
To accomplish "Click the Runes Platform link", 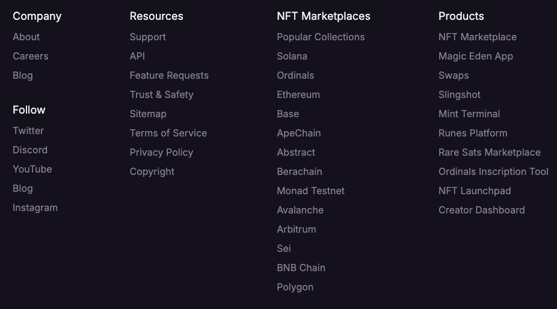I will coord(473,133).
